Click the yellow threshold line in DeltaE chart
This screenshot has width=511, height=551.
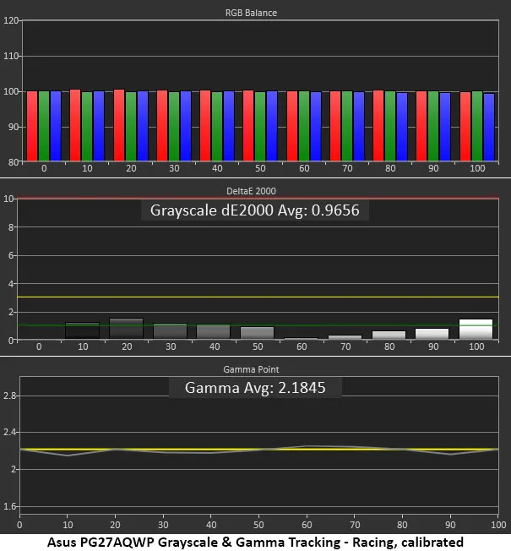[253, 297]
